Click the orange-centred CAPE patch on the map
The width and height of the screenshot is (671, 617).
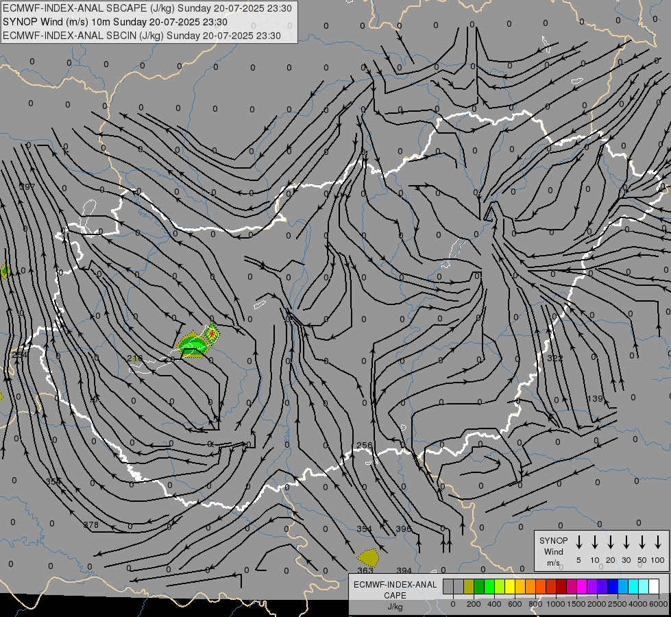211,332
